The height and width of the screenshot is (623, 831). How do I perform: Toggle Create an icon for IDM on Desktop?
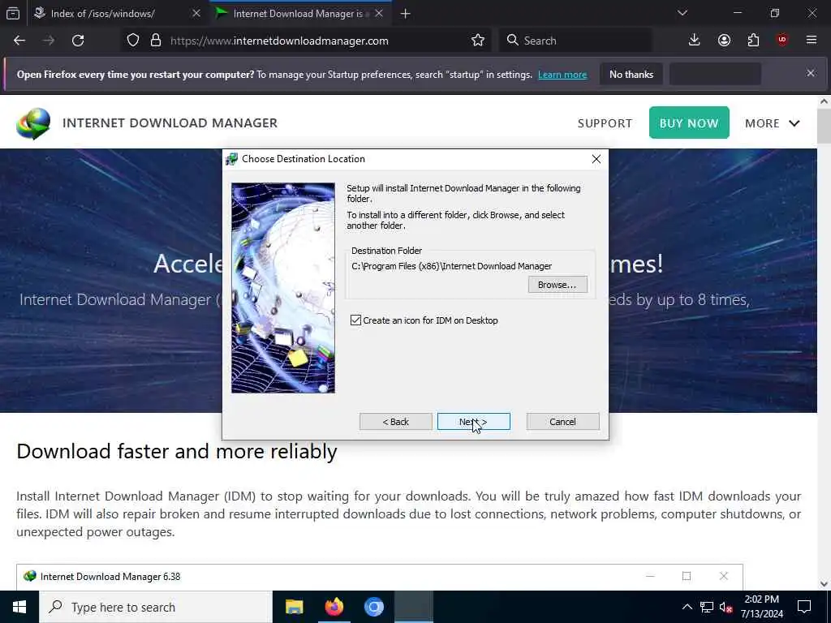(x=355, y=320)
